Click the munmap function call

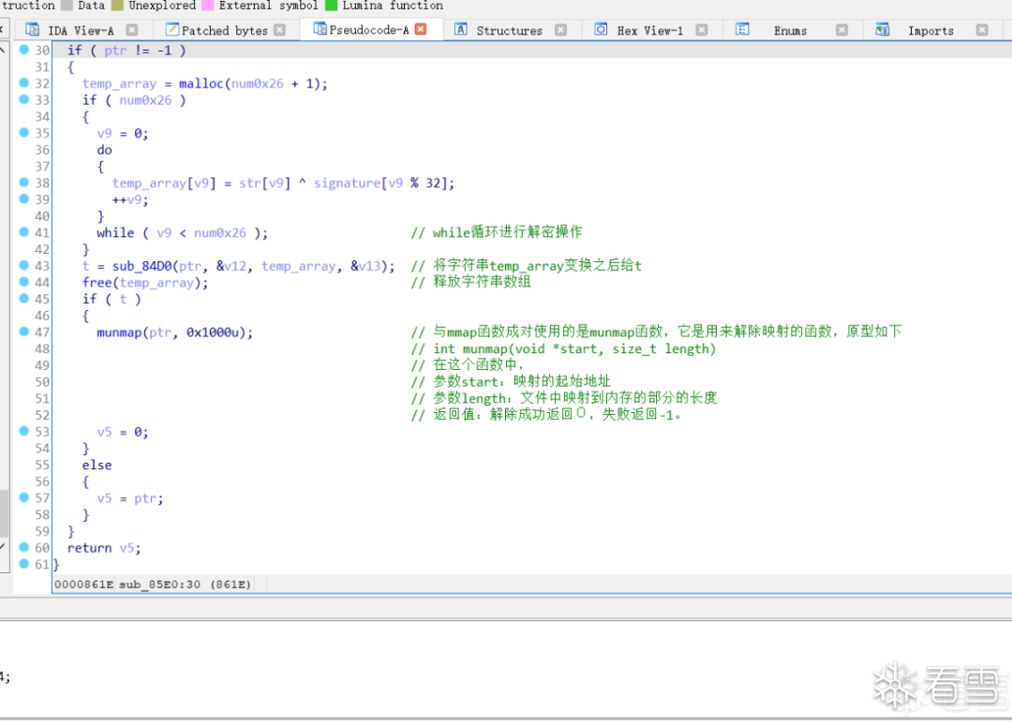pyautogui.click(x=119, y=332)
